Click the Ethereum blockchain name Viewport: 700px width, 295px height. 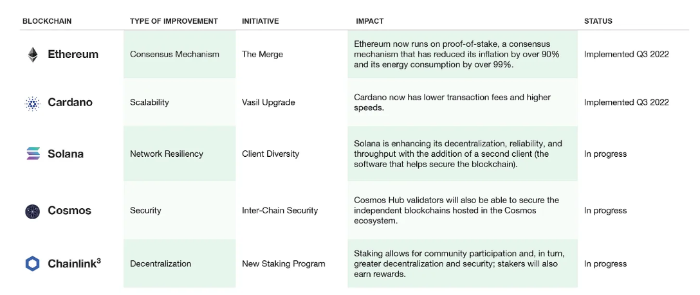coord(73,55)
